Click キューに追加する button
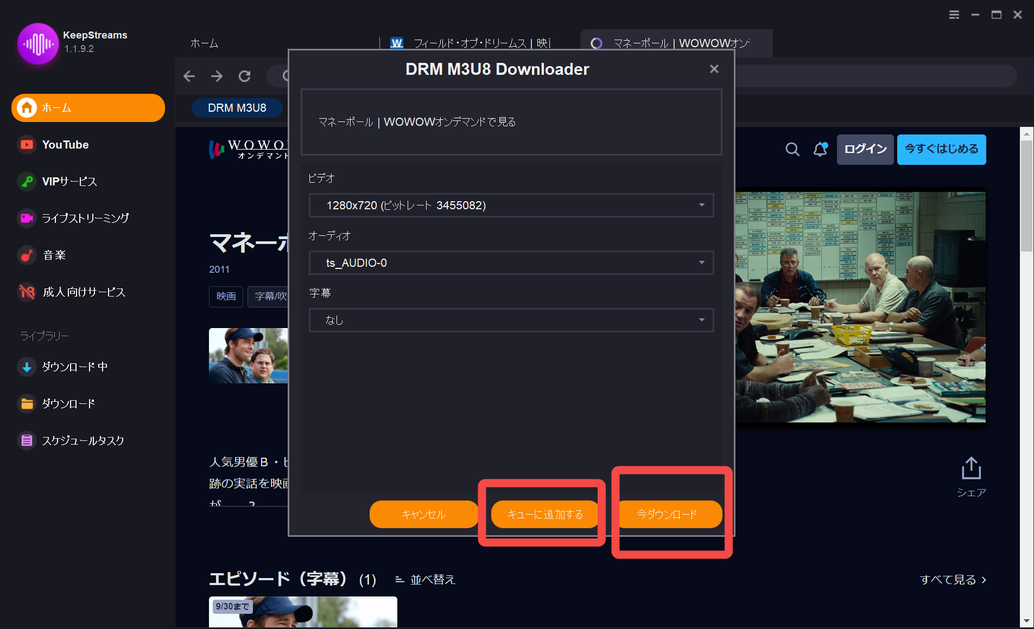The image size is (1034, 629). click(x=545, y=514)
